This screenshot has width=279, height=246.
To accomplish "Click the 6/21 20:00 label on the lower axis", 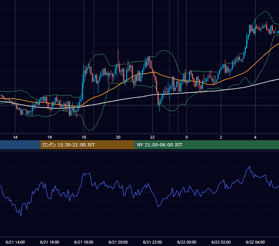I will 118,242.
